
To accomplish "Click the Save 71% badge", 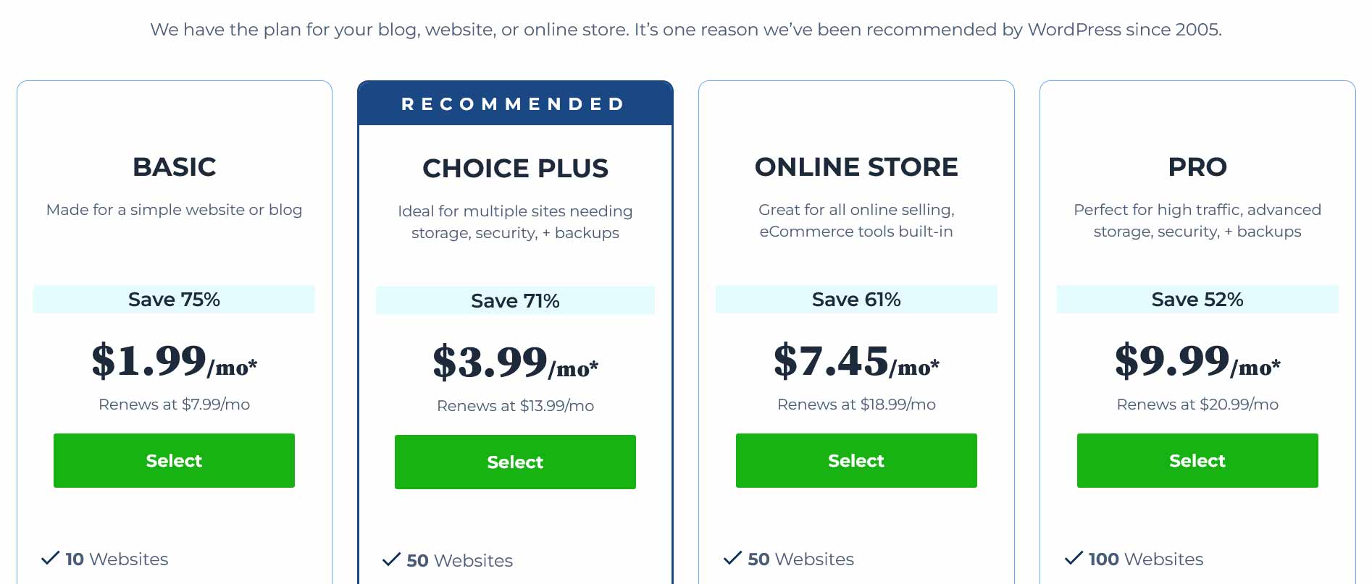I will pos(515,301).
